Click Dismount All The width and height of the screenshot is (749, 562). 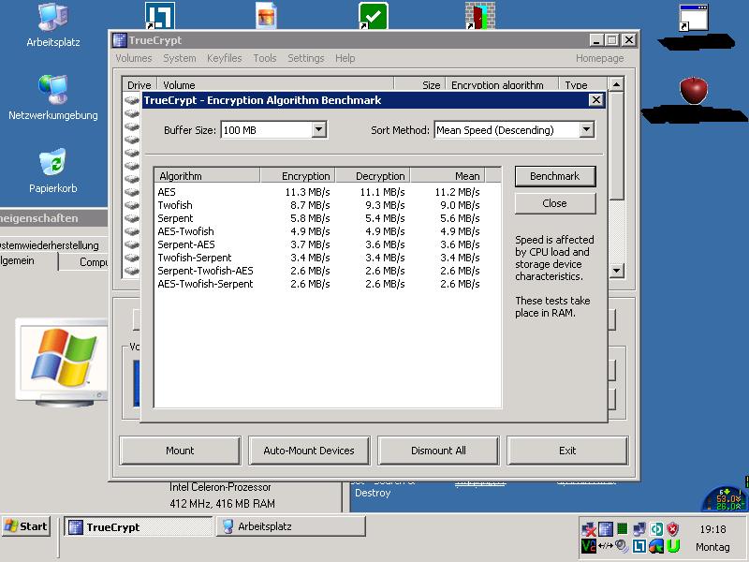click(438, 451)
